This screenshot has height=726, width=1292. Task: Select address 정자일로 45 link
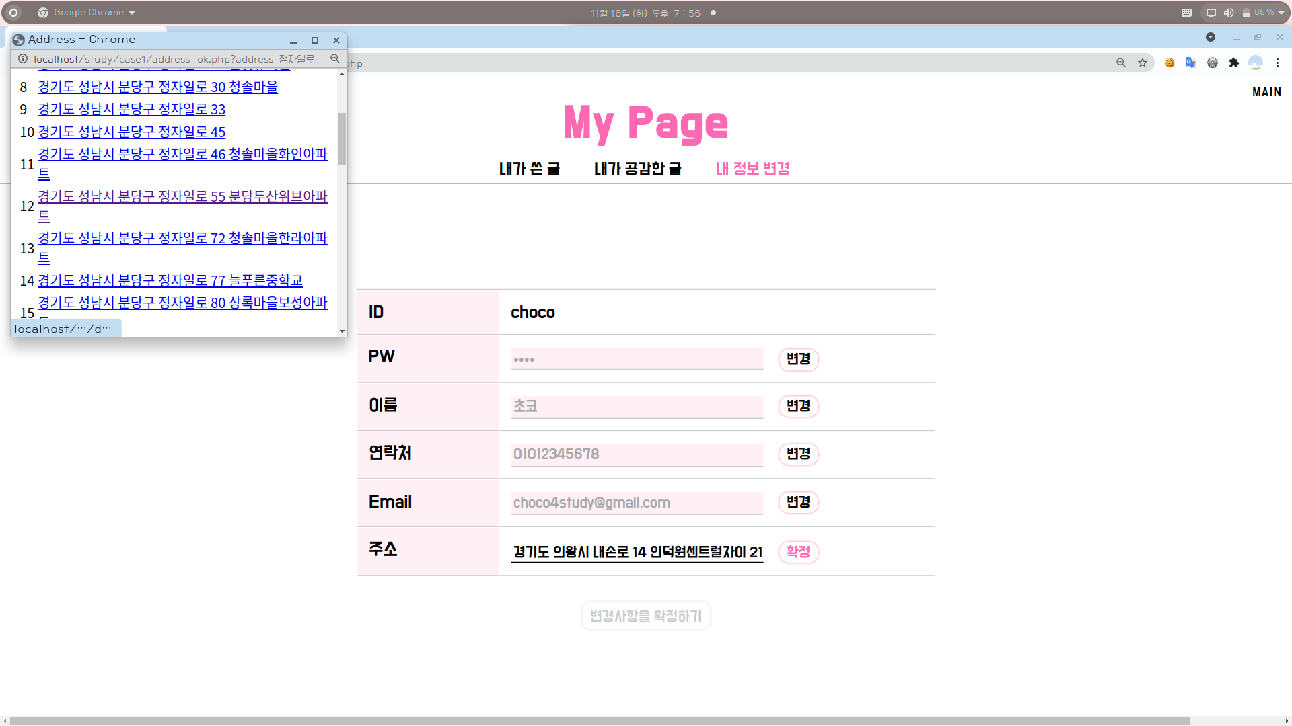click(131, 132)
